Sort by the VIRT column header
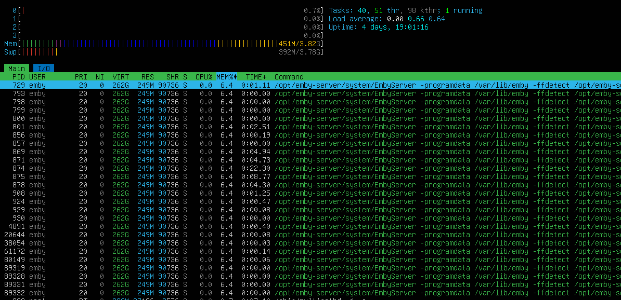Viewport: 621px width, 300px height. coord(120,77)
